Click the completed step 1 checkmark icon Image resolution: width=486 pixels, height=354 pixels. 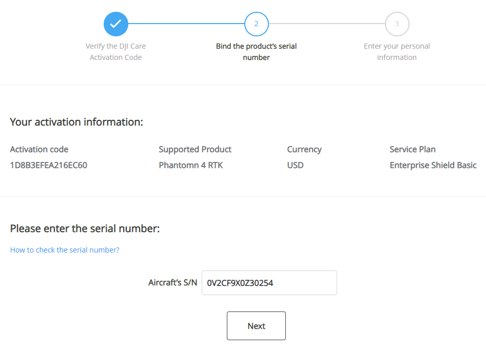[x=115, y=24]
